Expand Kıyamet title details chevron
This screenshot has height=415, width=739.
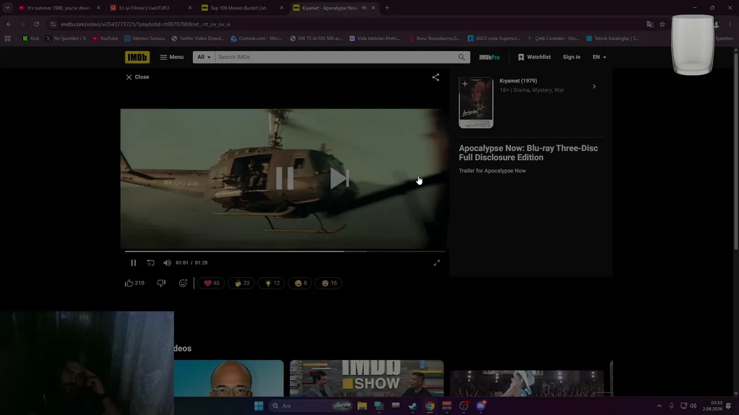click(594, 86)
